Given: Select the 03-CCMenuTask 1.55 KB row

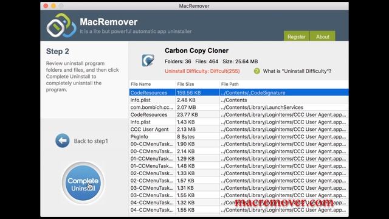Looking at the screenshot, I should [239, 195].
